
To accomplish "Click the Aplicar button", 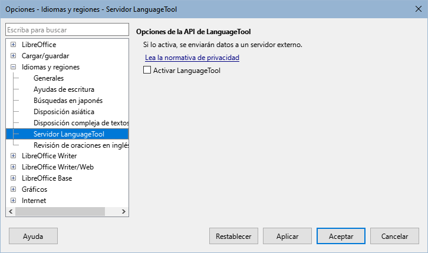I will tap(287, 236).
